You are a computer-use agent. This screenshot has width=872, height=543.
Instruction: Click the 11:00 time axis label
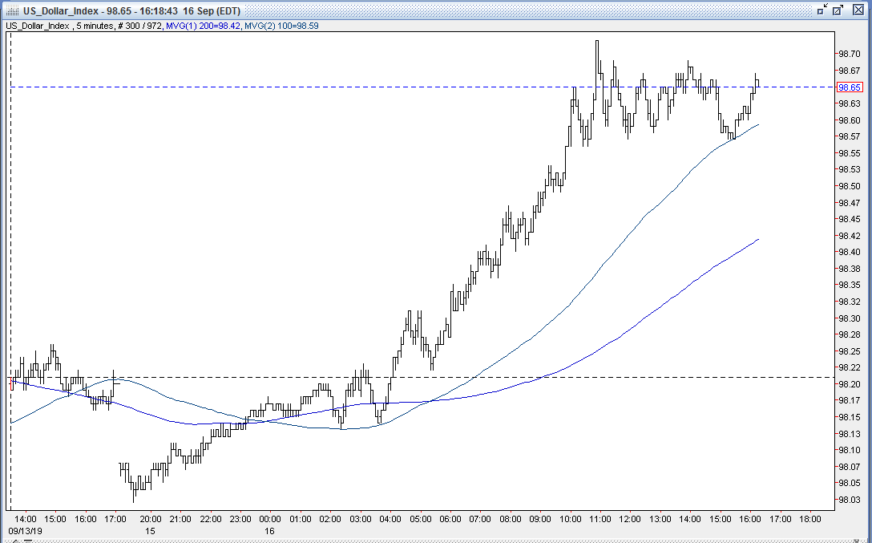[x=600, y=519]
